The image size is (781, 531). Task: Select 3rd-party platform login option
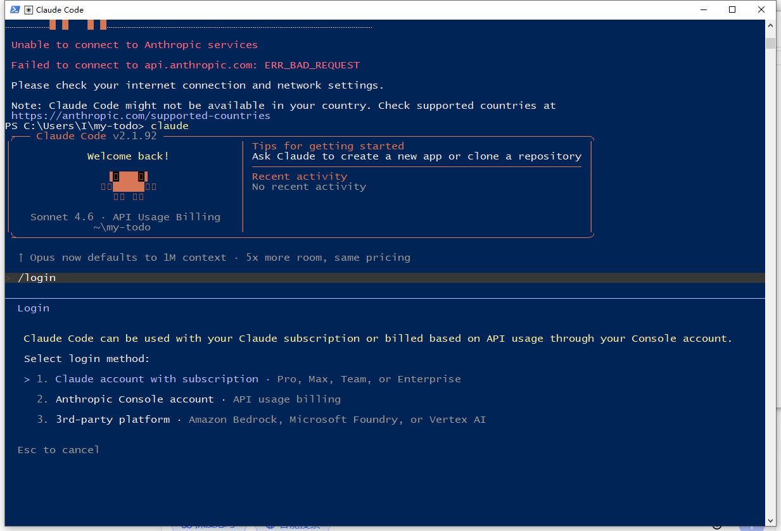tap(262, 420)
